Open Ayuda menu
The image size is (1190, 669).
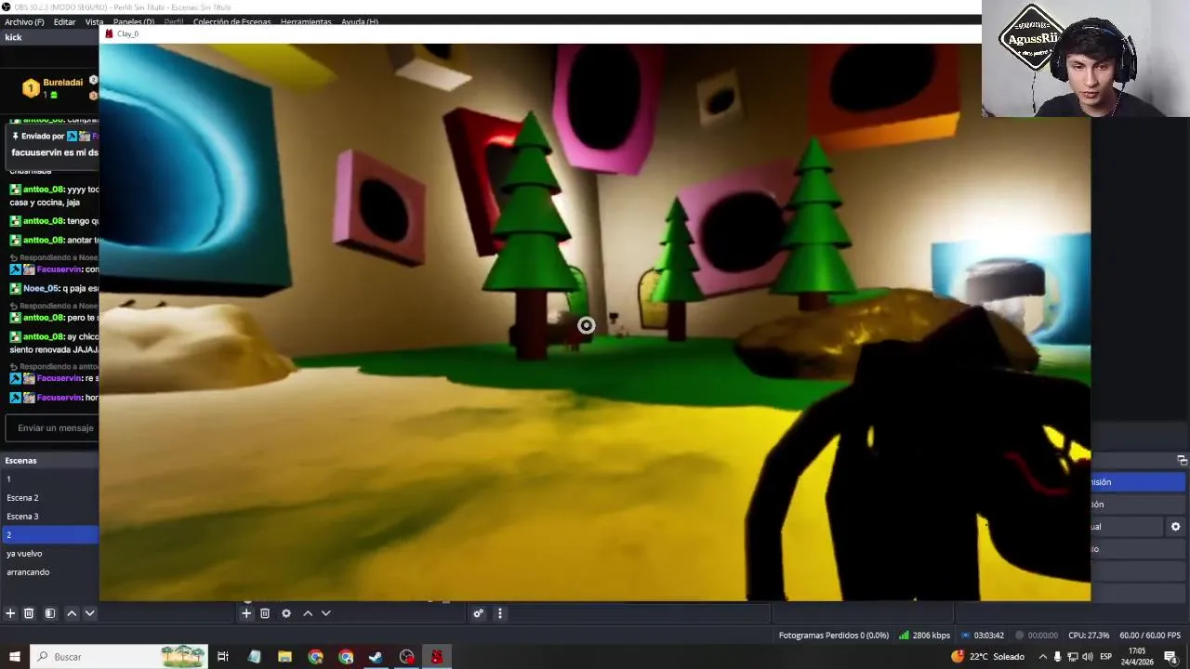click(x=360, y=21)
